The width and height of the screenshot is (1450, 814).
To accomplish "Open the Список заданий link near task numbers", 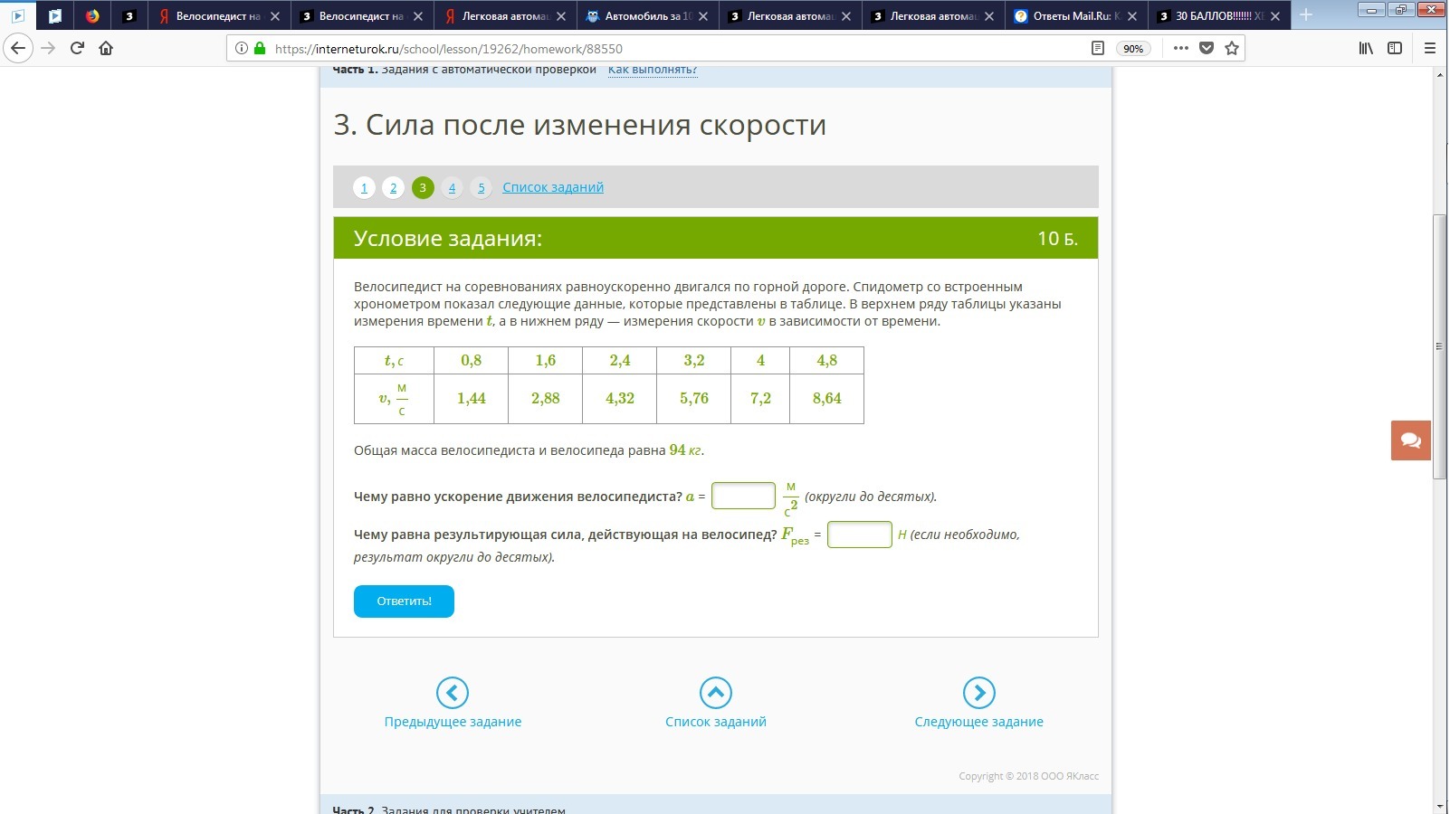I will point(552,187).
